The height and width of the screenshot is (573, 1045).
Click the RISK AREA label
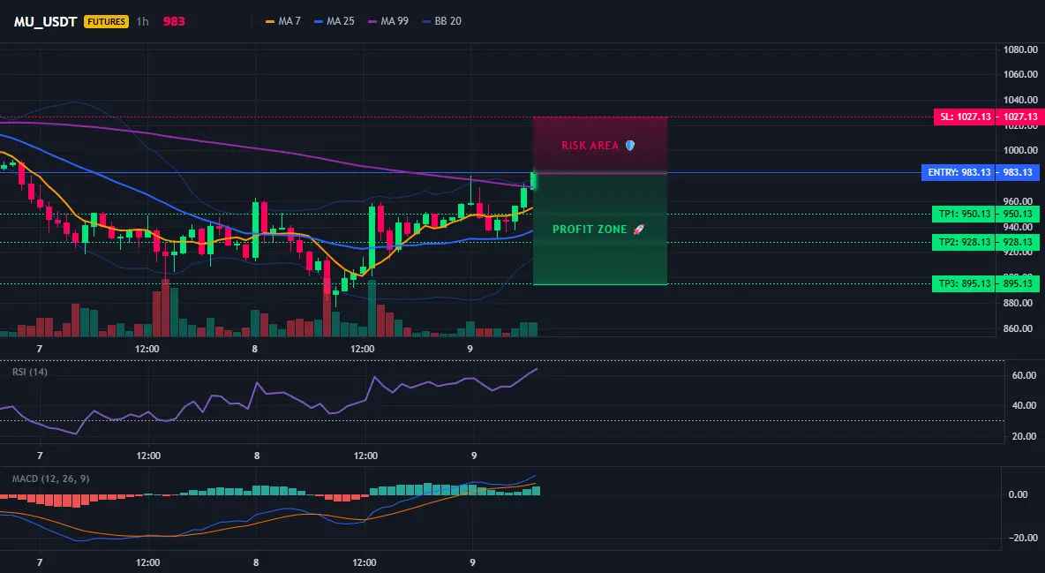(x=590, y=146)
